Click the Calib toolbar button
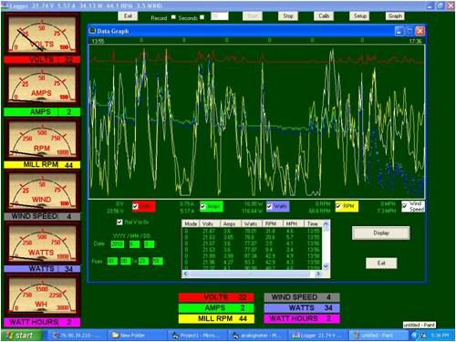456x342 pixels. 324,16
